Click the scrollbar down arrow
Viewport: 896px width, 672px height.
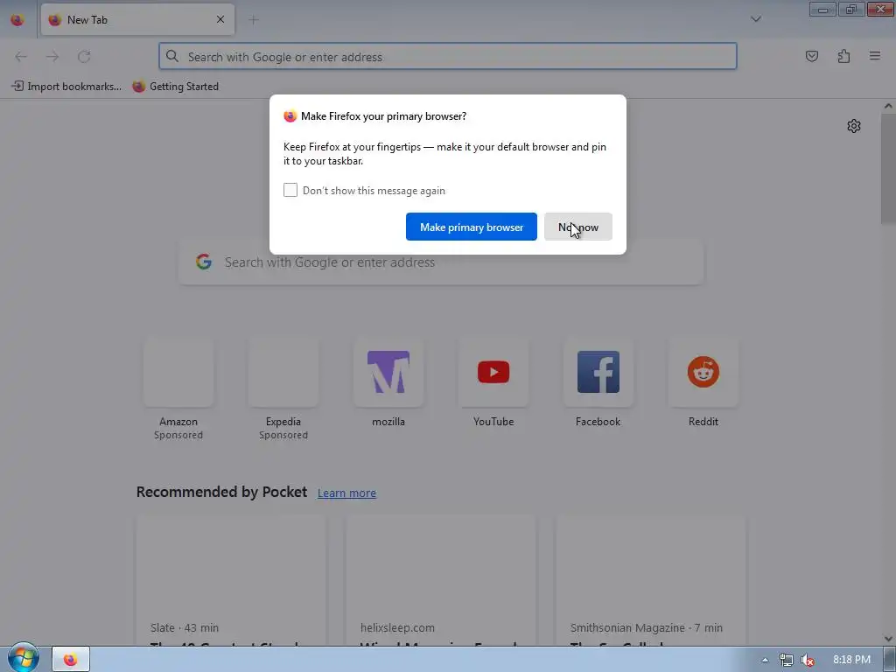click(888, 638)
